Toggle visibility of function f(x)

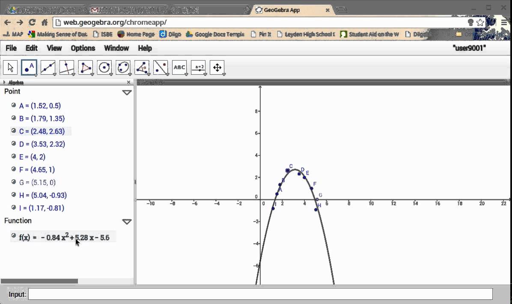point(13,235)
